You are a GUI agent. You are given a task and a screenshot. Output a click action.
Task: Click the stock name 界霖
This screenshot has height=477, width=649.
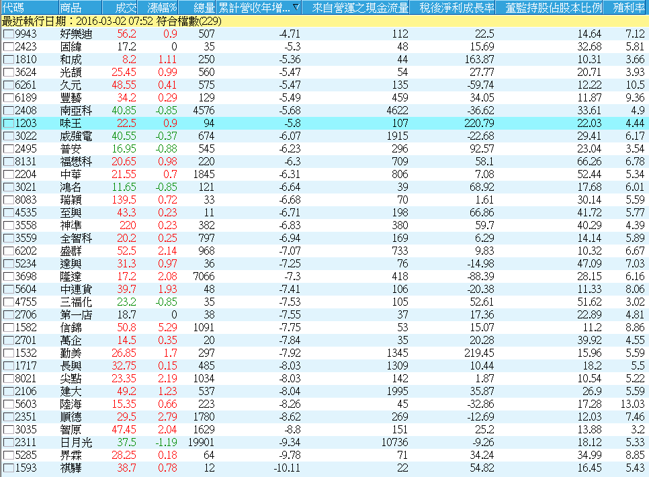tap(71, 456)
